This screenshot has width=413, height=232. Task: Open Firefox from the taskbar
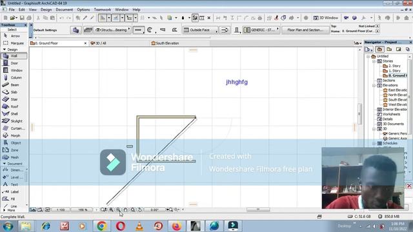point(177,226)
